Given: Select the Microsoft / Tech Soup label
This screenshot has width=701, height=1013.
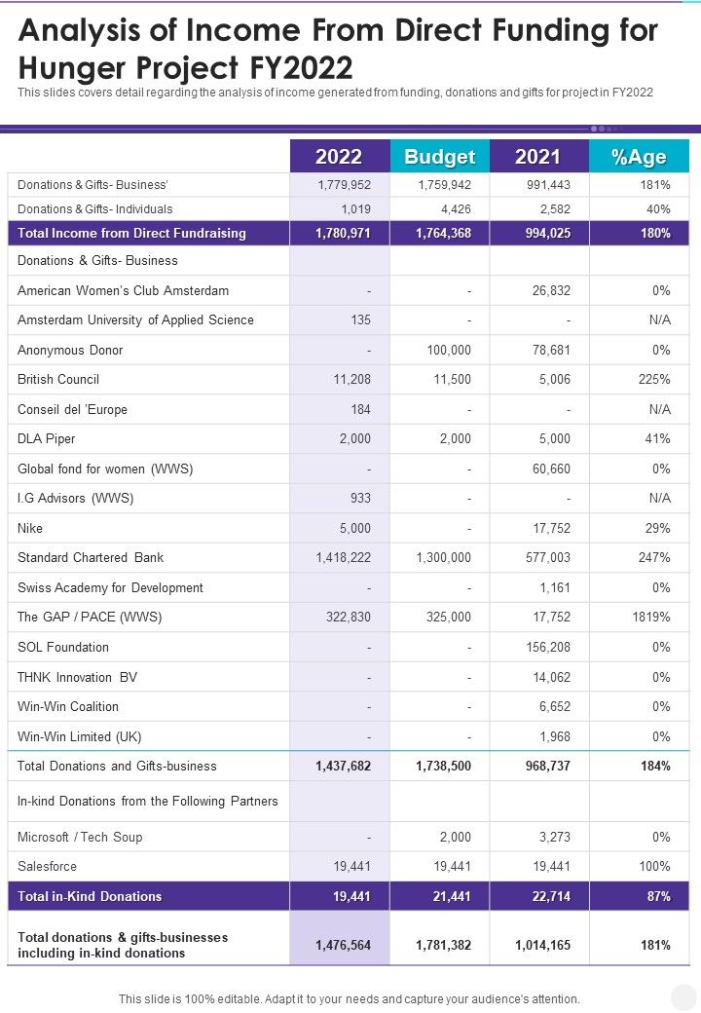Looking at the screenshot, I should [80, 838].
